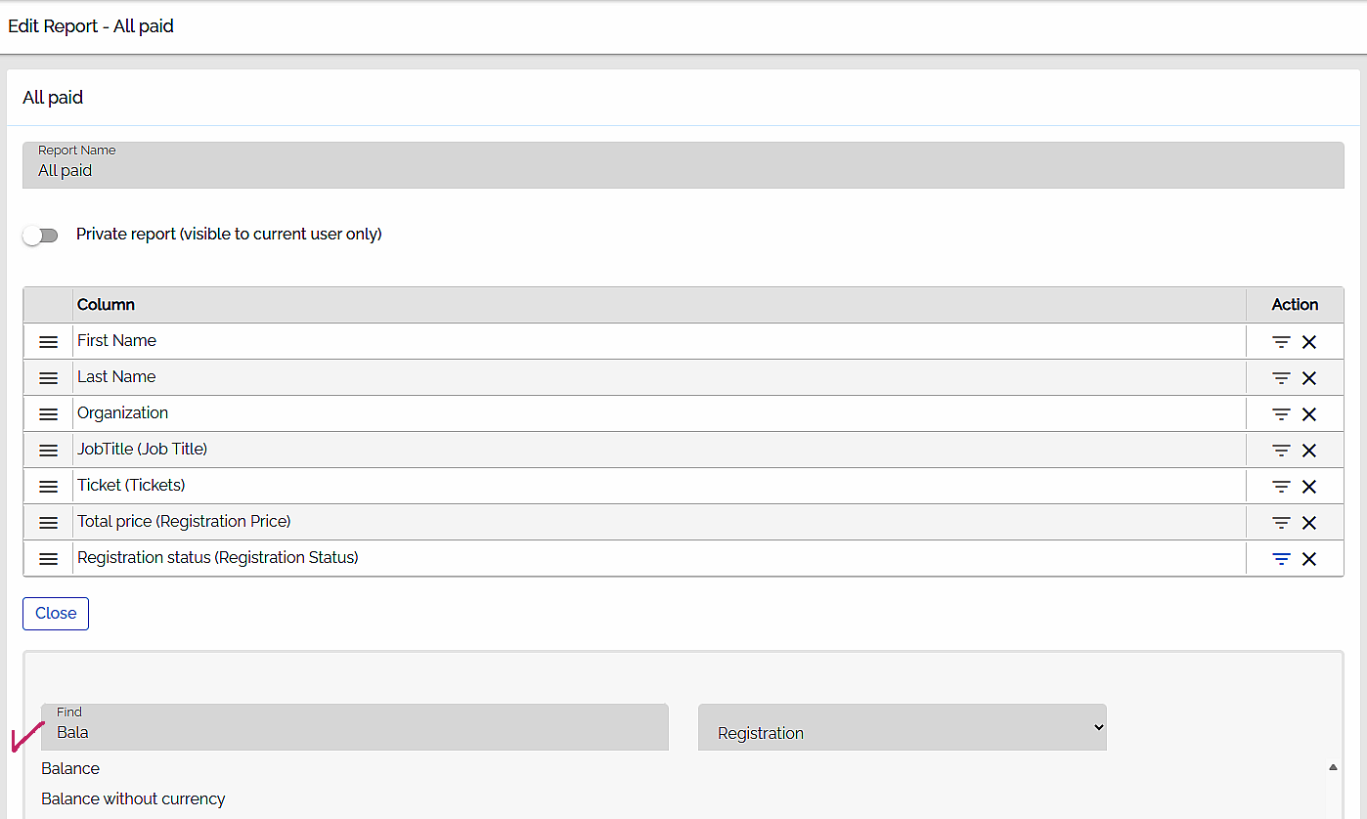
Task: Click scroll up arrow in results list
Action: 1332,768
